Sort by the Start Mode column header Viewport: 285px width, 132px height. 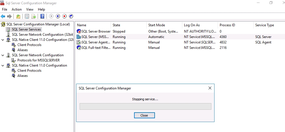164,25
